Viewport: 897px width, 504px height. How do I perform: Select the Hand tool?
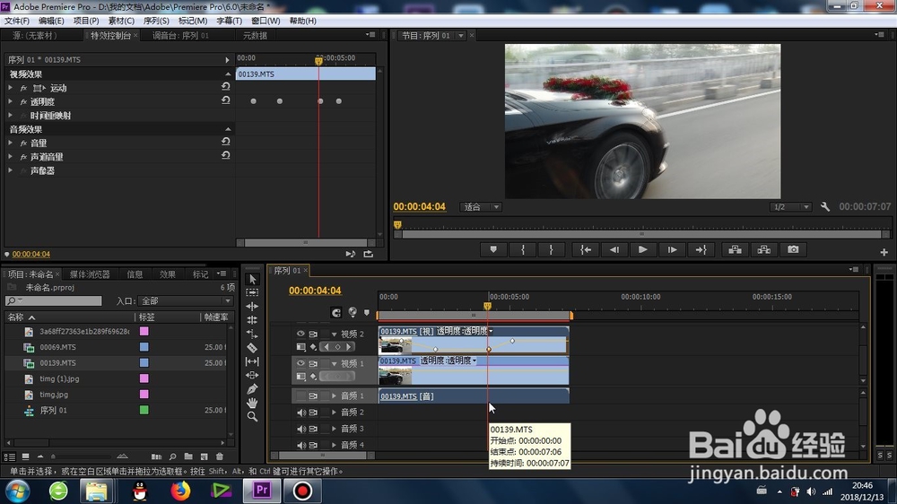[x=252, y=403]
